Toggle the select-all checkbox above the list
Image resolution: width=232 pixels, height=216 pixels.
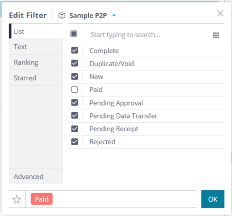pyautogui.click(x=74, y=34)
